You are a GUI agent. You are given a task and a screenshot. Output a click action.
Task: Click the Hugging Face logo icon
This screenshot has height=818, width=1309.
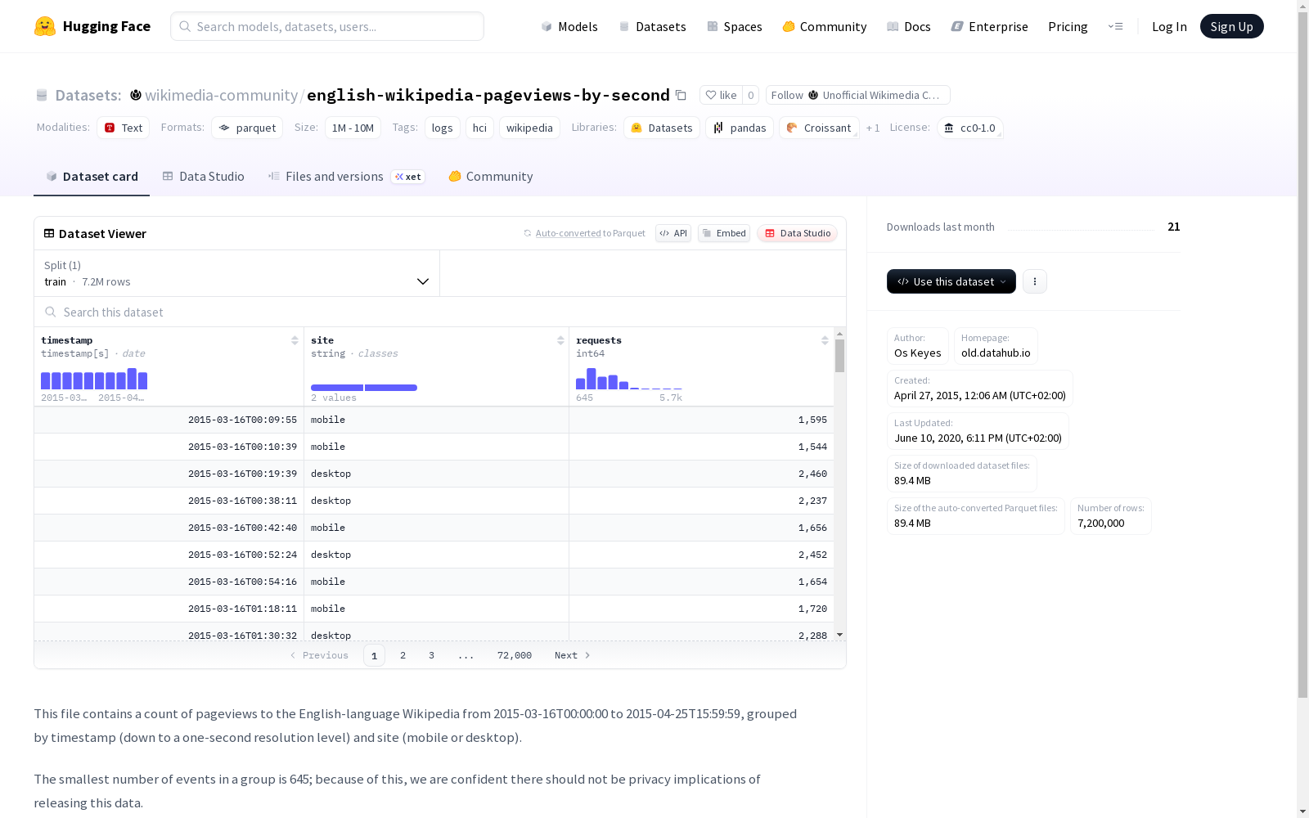click(x=45, y=26)
